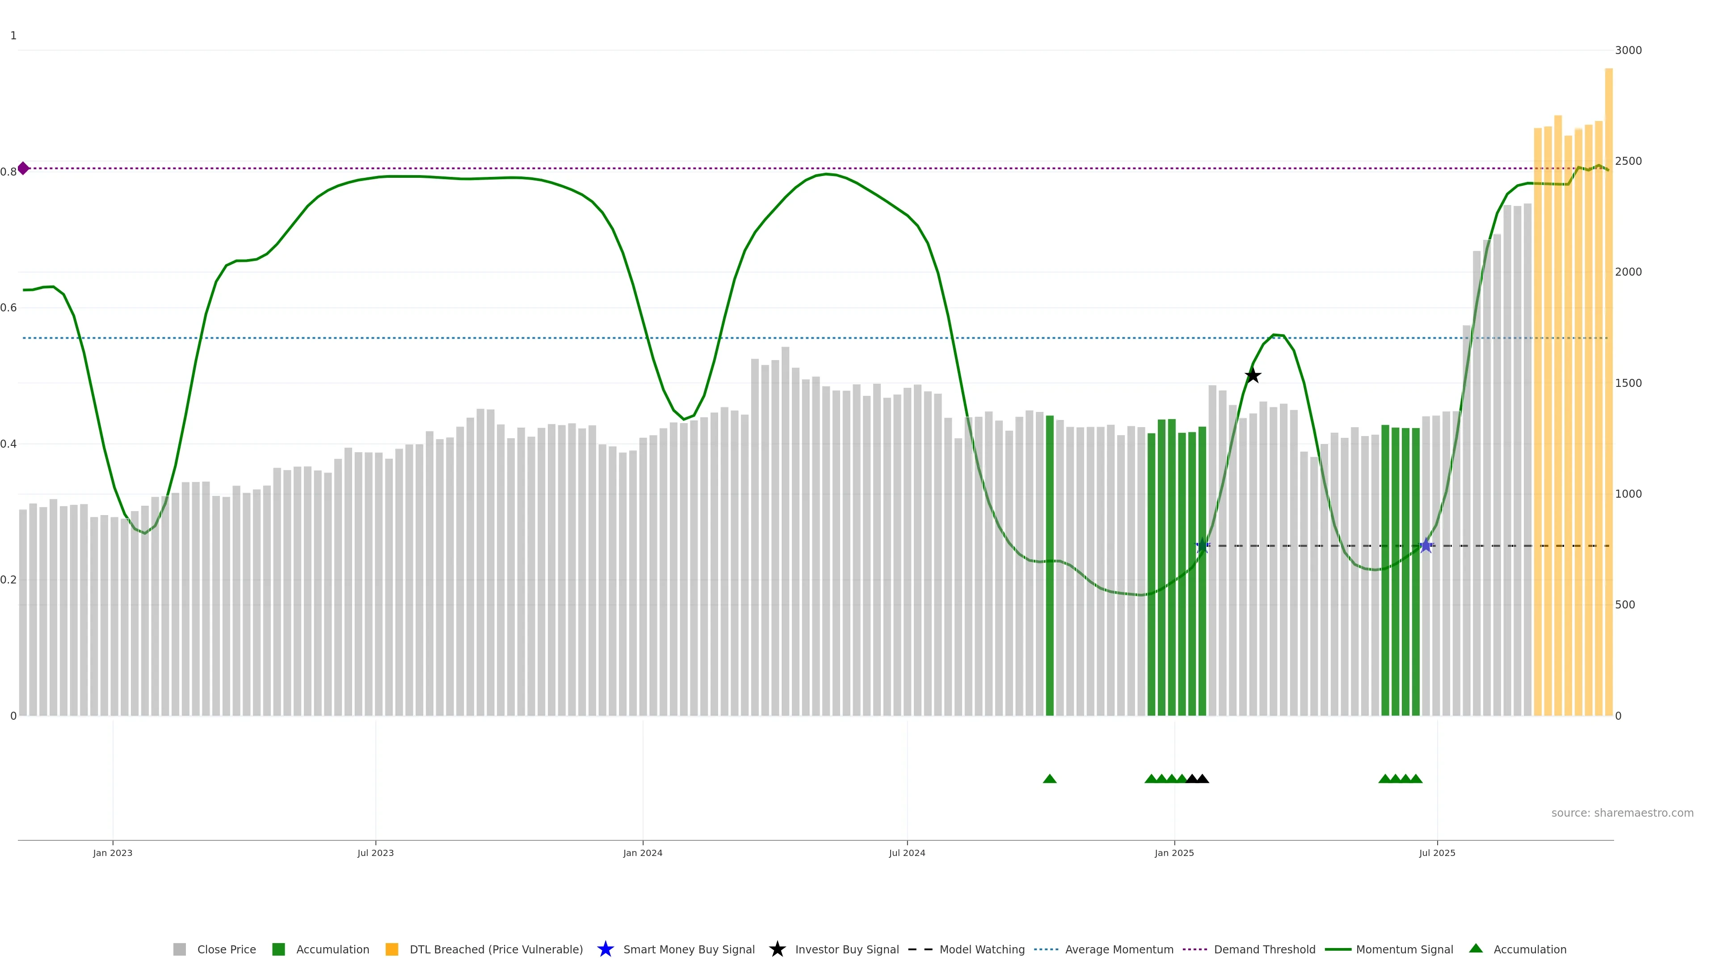This screenshot has height=965, width=1716.
Task: Click the source sharemaestro.com text
Action: coord(1622,813)
